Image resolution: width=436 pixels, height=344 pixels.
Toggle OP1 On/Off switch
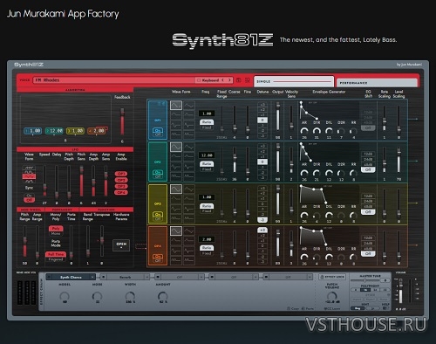[158, 132]
